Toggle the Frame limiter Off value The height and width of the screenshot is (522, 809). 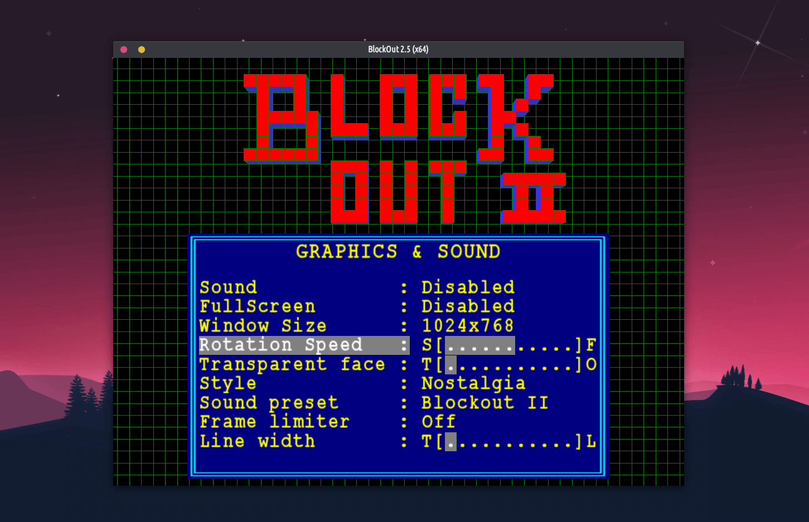(x=438, y=422)
